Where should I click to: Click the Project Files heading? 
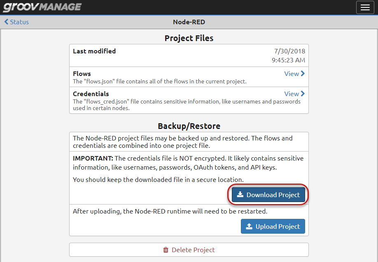coord(189,38)
